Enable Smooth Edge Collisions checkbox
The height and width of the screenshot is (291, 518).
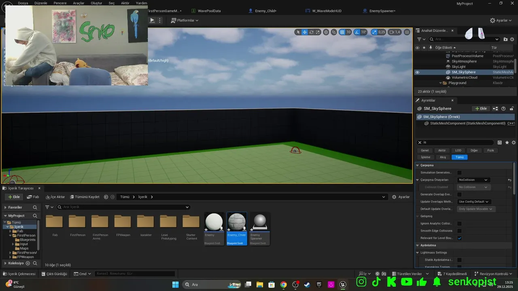[x=459, y=231]
